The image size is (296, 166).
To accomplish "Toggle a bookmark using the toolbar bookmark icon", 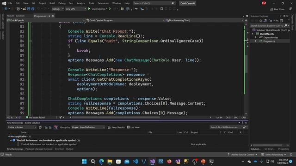I will coord(161,9).
